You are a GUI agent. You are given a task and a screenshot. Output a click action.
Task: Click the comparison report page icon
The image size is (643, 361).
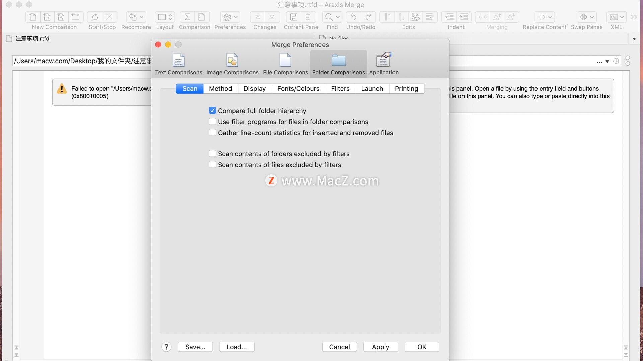click(x=202, y=17)
